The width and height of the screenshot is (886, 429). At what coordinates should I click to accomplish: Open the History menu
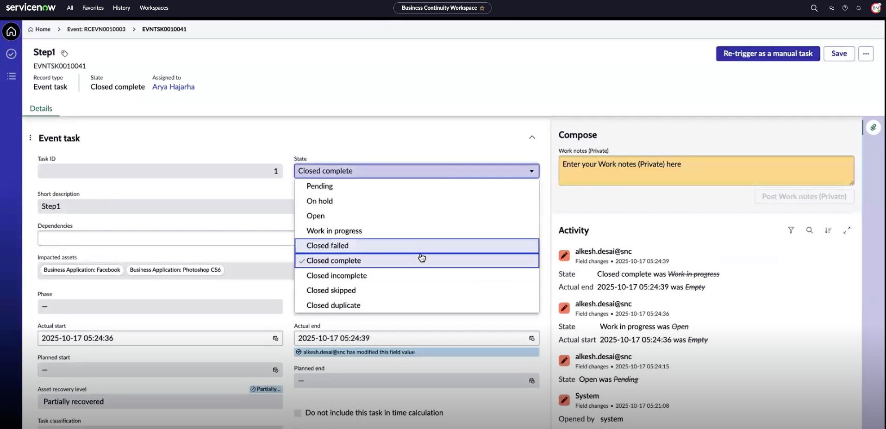(121, 8)
